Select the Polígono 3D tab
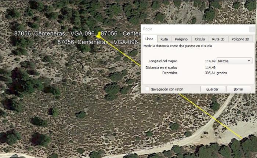 click(240, 39)
